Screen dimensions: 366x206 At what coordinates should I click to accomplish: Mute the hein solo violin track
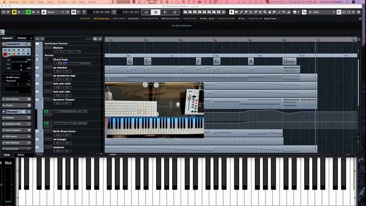click(46, 84)
